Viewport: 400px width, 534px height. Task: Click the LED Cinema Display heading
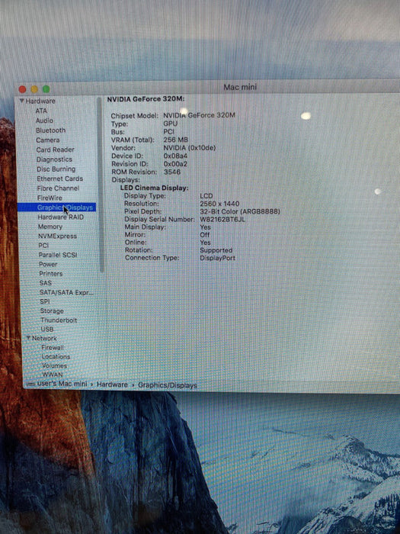[x=154, y=188]
